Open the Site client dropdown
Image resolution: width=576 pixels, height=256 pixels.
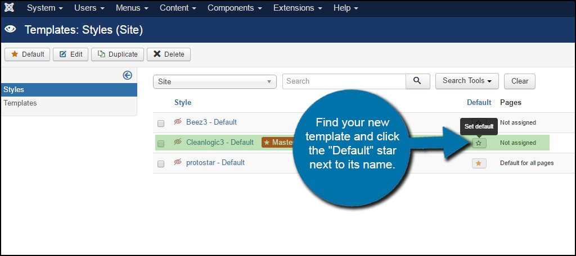click(x=214, y=81)
